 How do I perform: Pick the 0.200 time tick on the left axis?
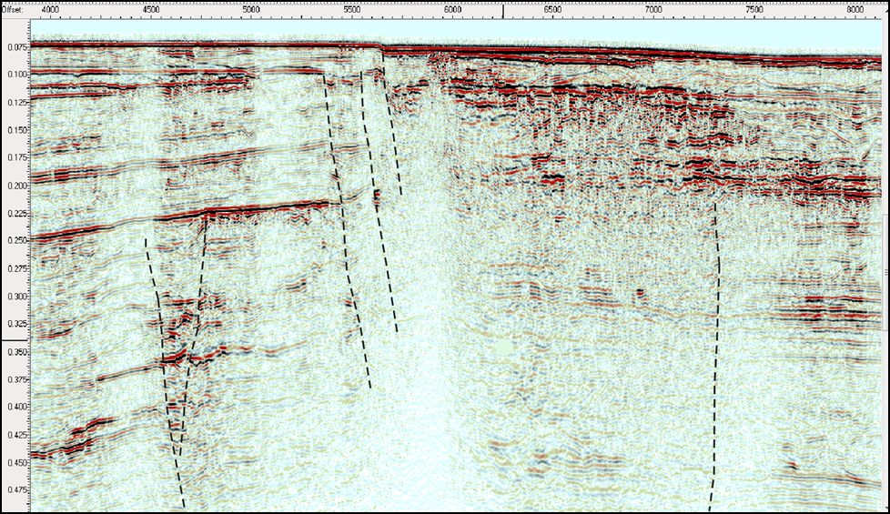[15, 185]
